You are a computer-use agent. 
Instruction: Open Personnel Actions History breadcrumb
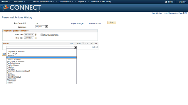pos(101,2)
